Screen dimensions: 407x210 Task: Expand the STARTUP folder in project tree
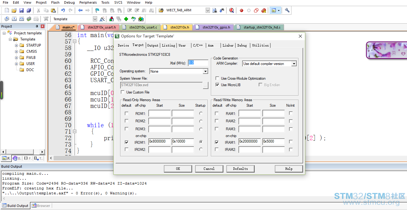(16, 45)
